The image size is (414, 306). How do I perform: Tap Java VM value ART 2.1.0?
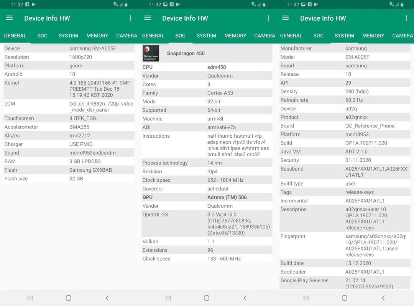(356, 152)
